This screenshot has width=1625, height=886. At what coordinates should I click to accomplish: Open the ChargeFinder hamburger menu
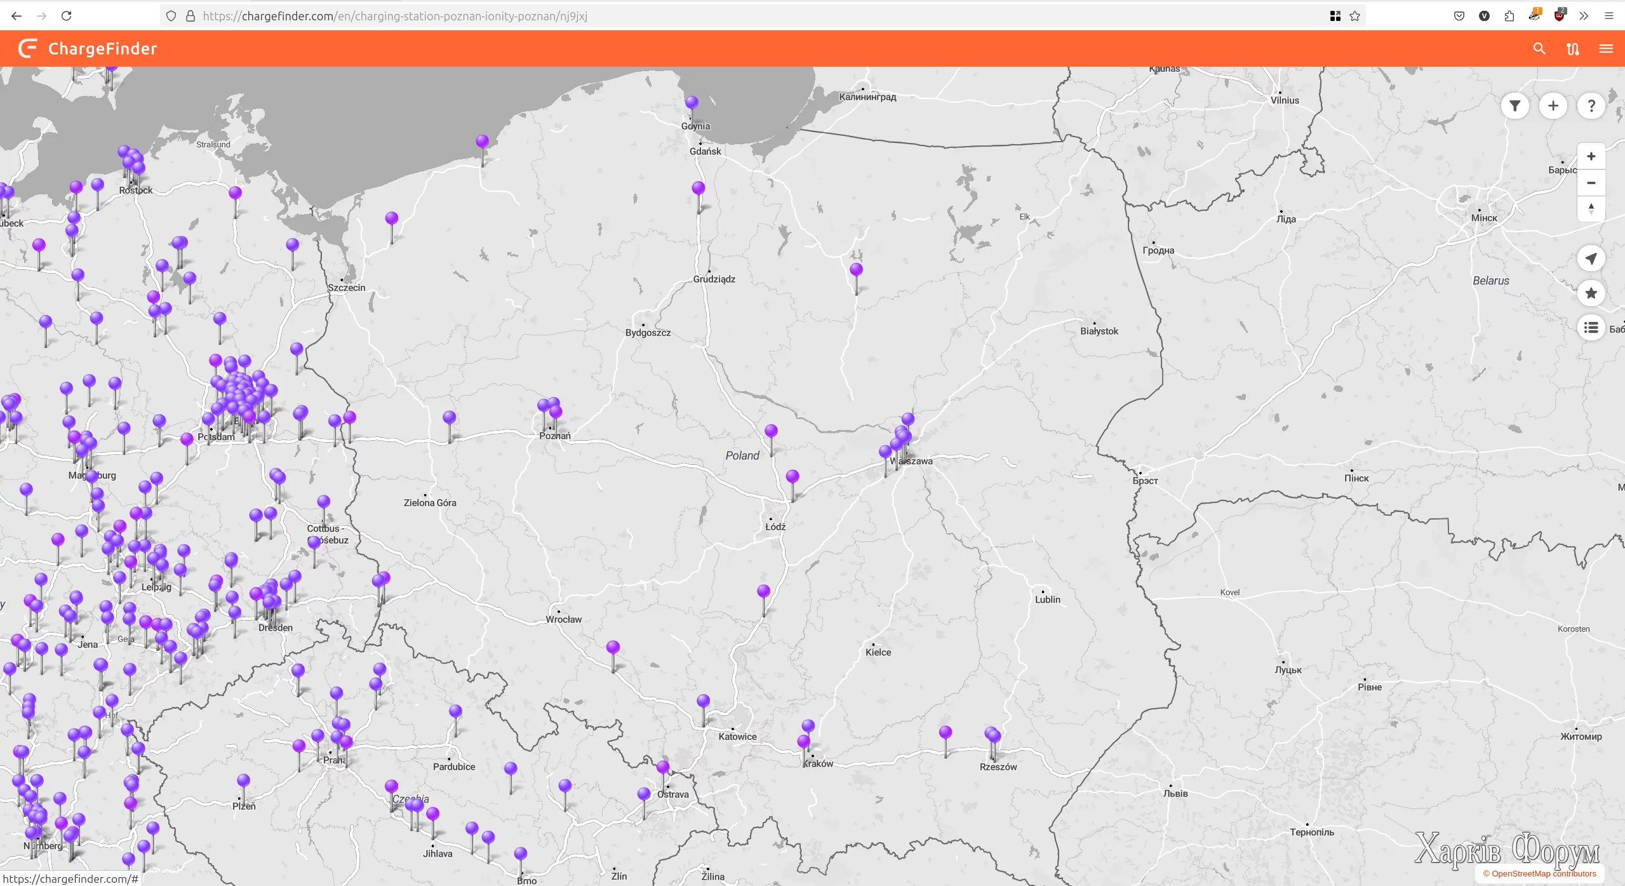click(1606, 49)
